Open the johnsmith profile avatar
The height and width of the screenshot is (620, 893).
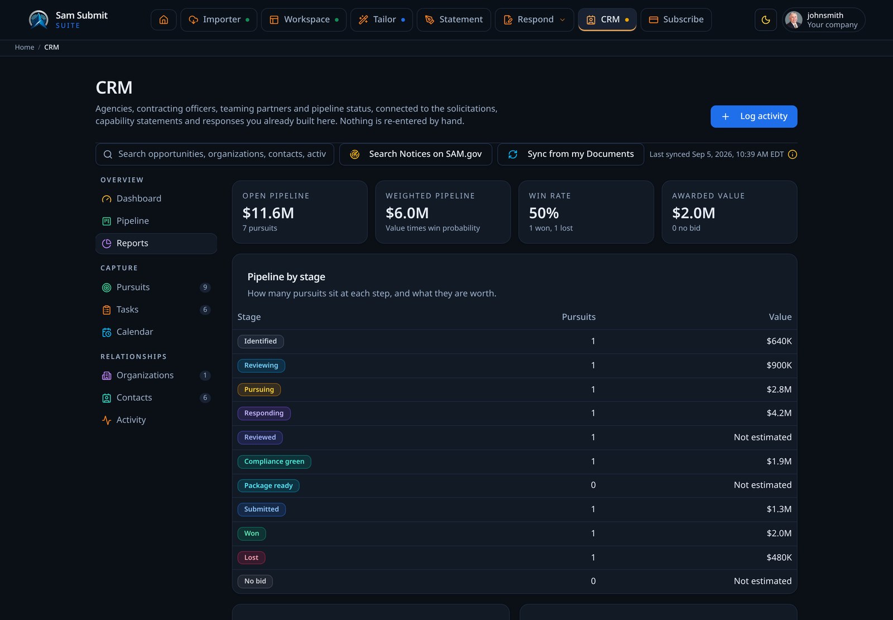point(793,20)
